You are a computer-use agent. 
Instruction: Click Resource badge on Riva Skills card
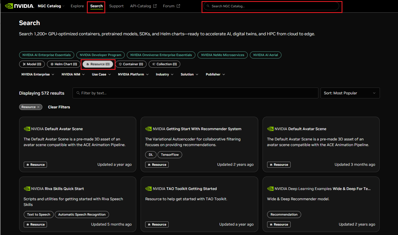35,224
